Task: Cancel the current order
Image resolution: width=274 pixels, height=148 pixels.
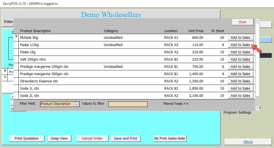Action: click(x=92, y=139)
